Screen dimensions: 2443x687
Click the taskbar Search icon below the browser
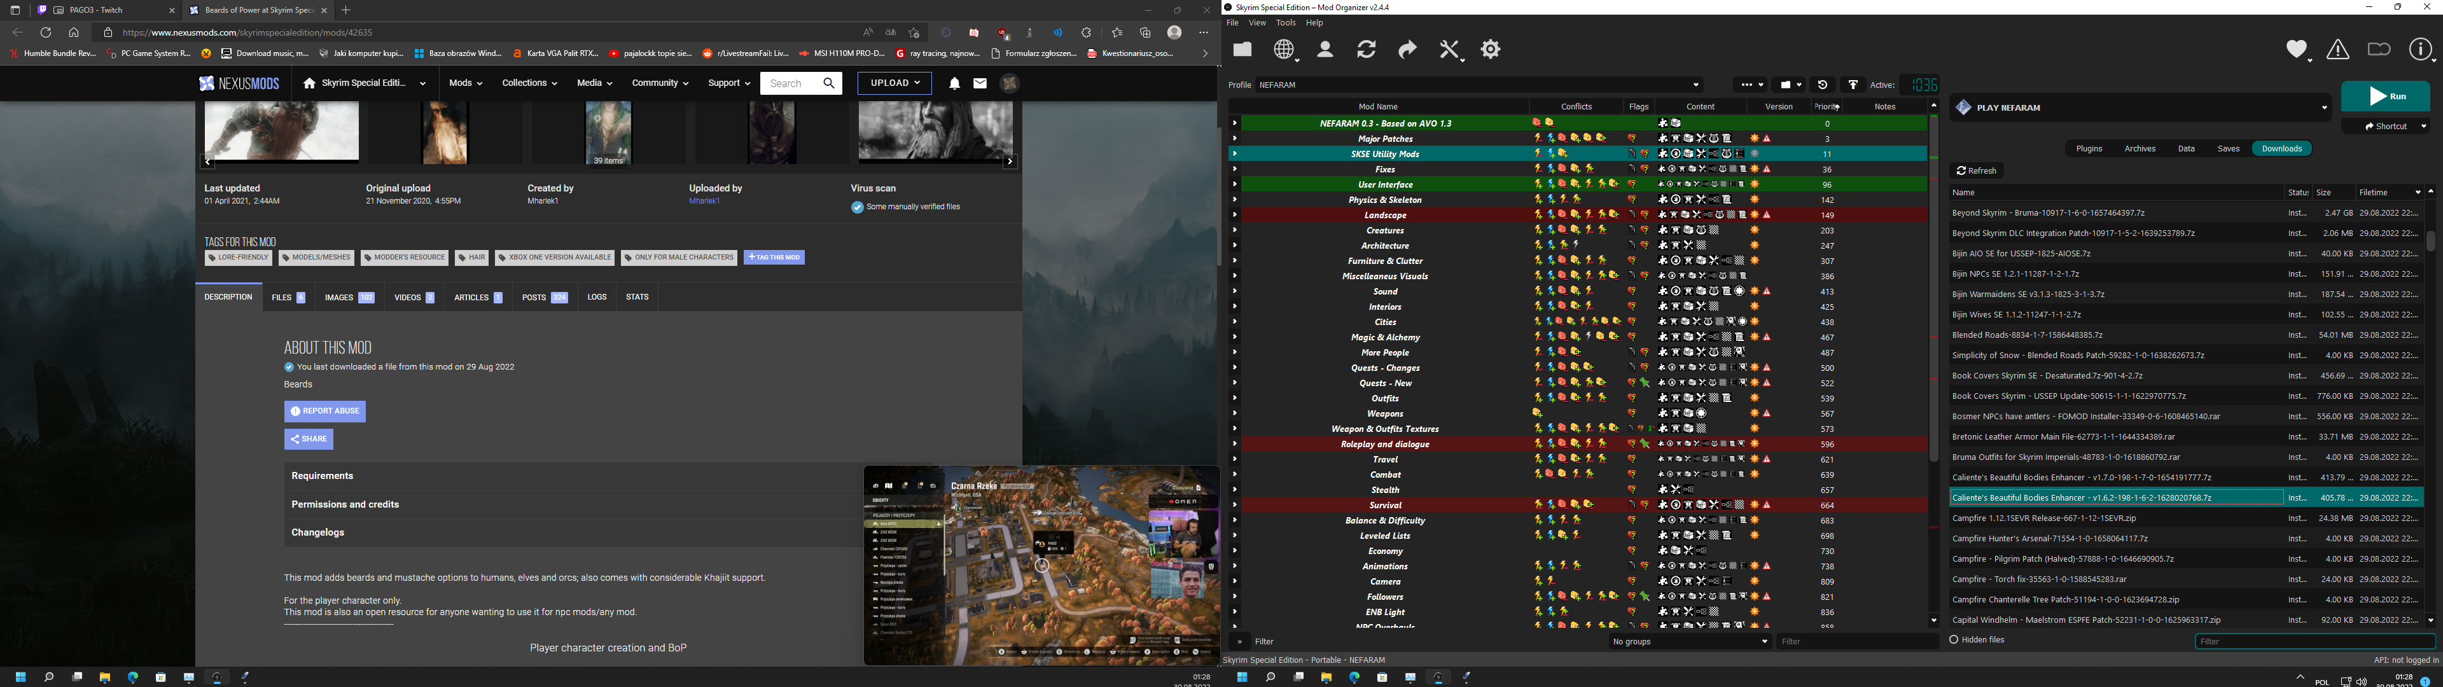[48, 677]
